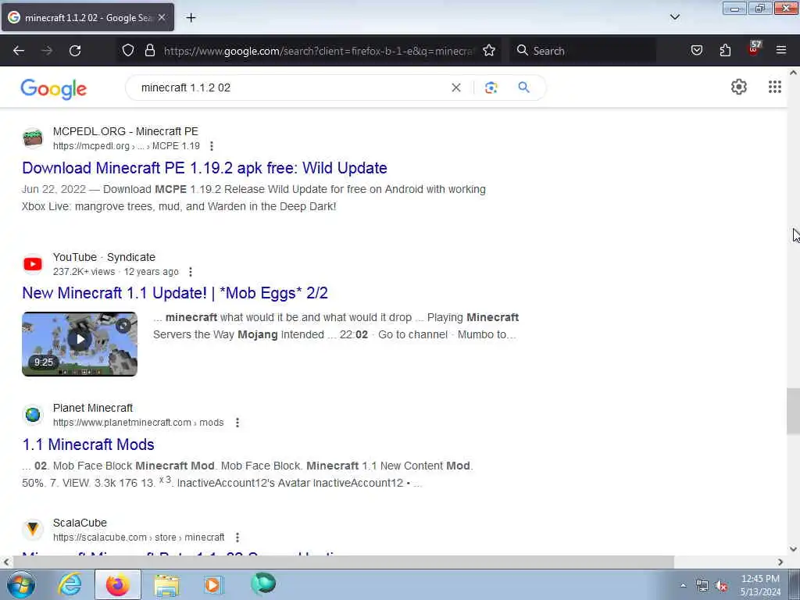Search by image with Google Lens
The width and height of the screenshot is (800, 600).
coord(491,87)
